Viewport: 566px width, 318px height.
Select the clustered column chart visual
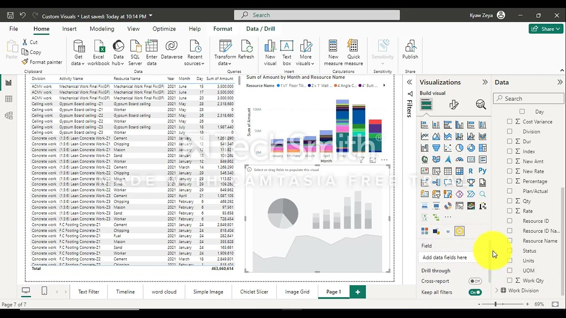click(x=459, y=125)
